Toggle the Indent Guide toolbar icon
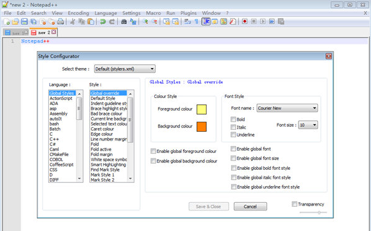Screen dimensions: 371x231 [x=206, y=22]
